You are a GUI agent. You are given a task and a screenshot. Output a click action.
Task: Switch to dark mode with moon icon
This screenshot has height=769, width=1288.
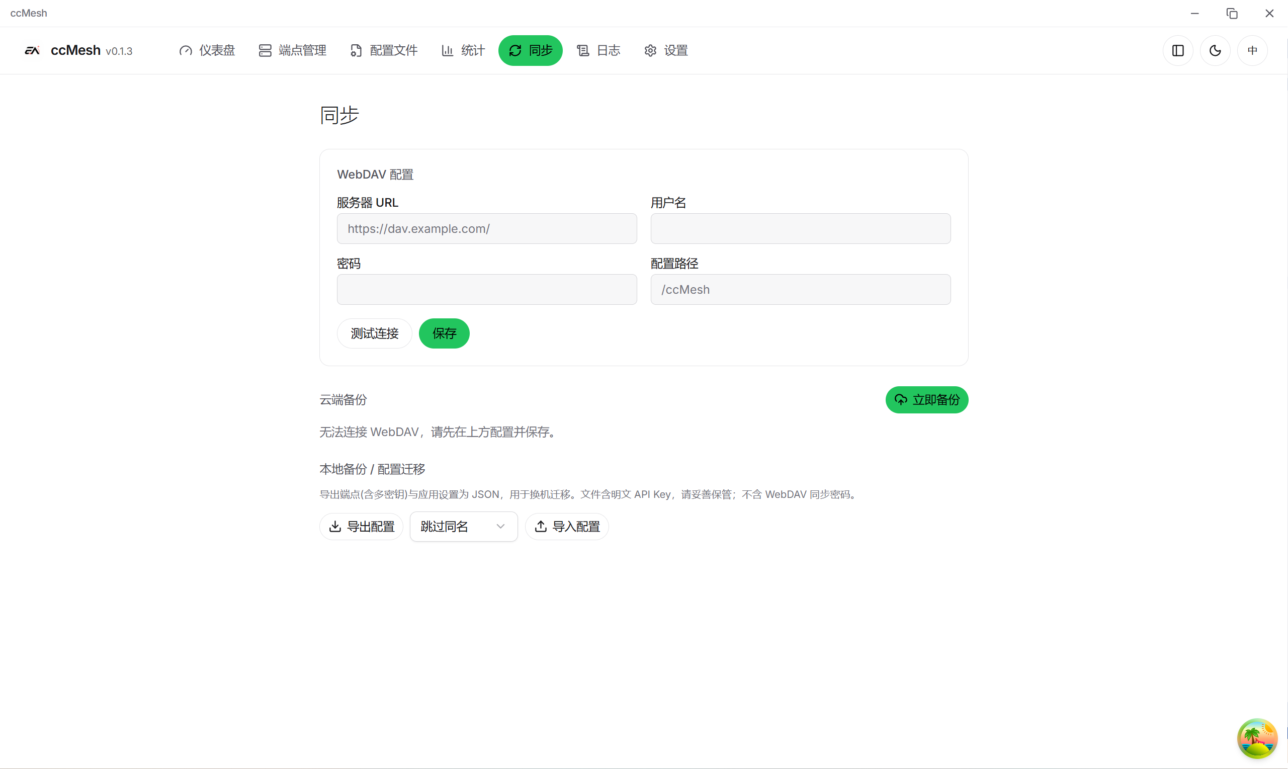pos(1215,50)
